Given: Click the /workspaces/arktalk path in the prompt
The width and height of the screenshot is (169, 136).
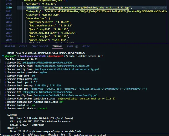Looking at the screenshot, I should (x=33, y=56).
